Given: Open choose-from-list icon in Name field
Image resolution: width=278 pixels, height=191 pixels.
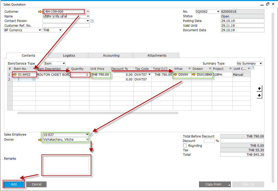Looking at the screenshot, I should (x=88, y=16).
